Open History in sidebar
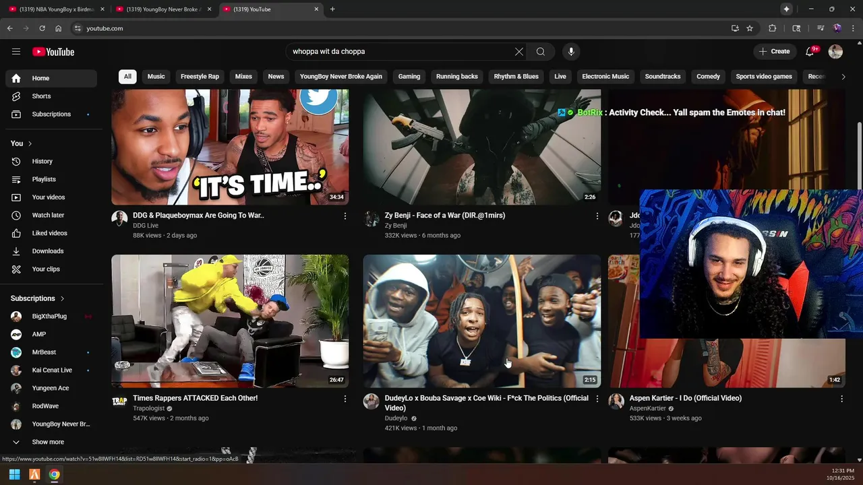The height and width of the screenshot is (485, 863). 51,162
